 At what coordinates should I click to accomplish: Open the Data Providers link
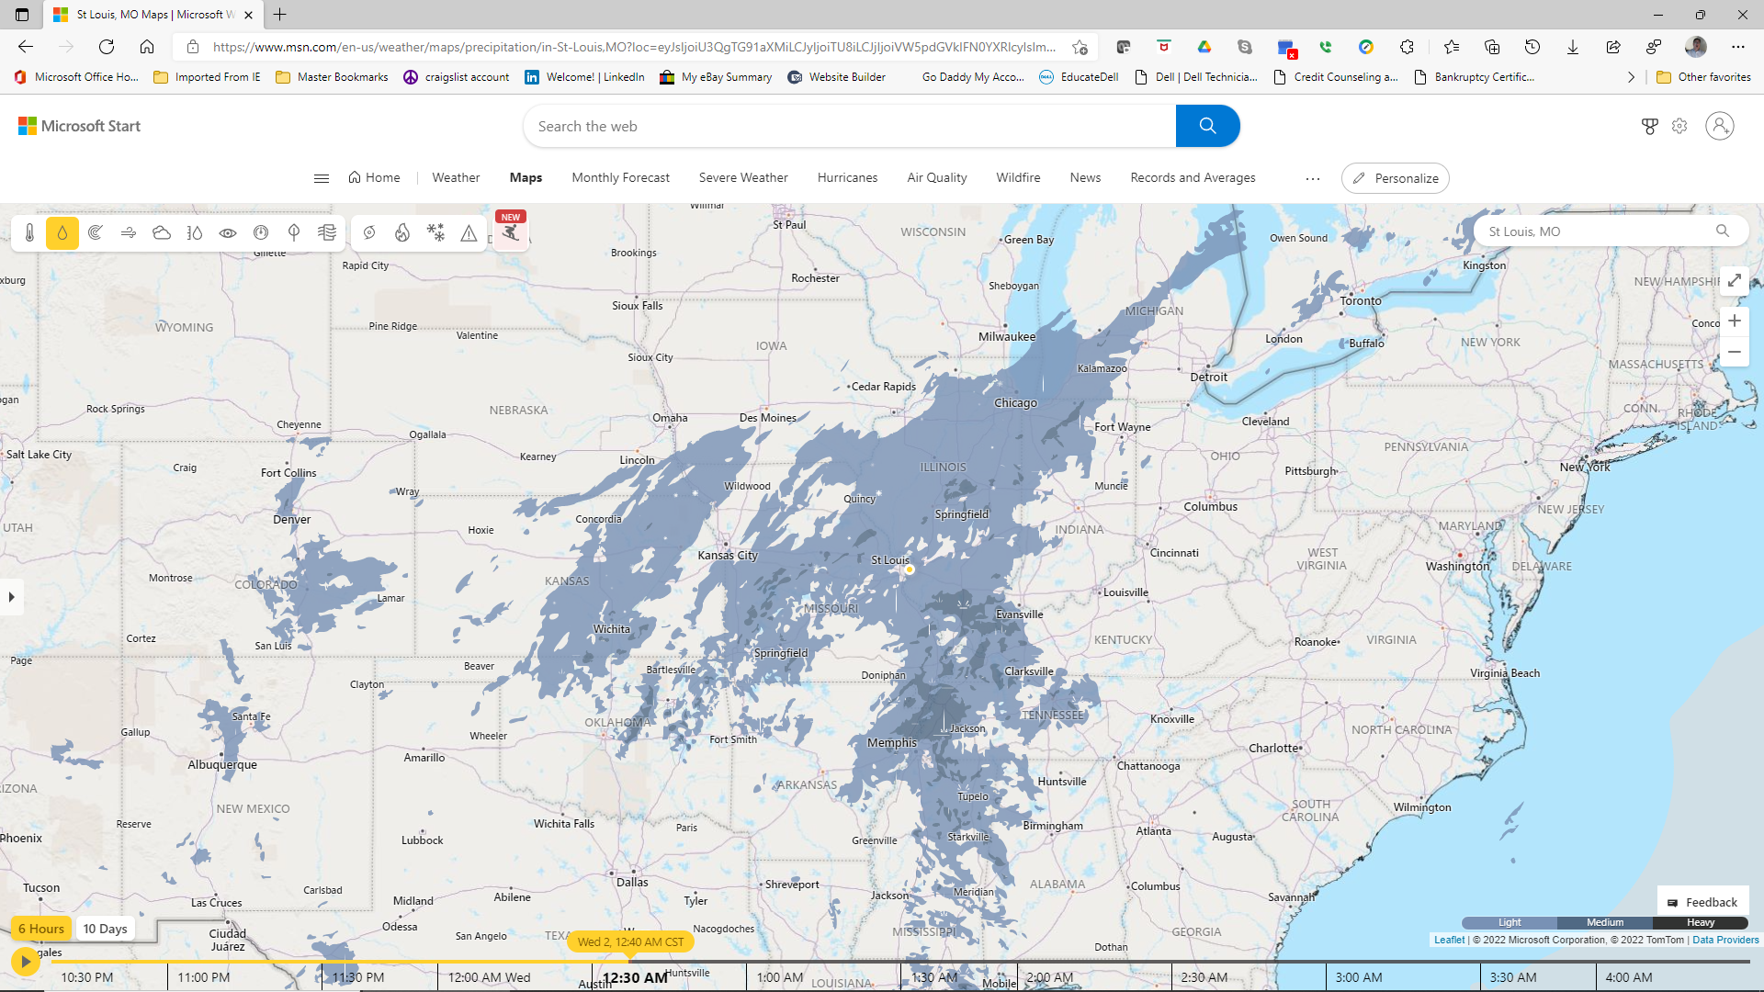[1725, 940]
